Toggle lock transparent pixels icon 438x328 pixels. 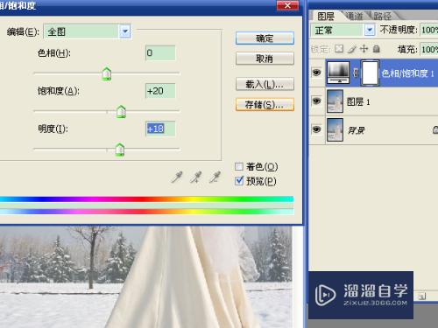tap(339, 49)
